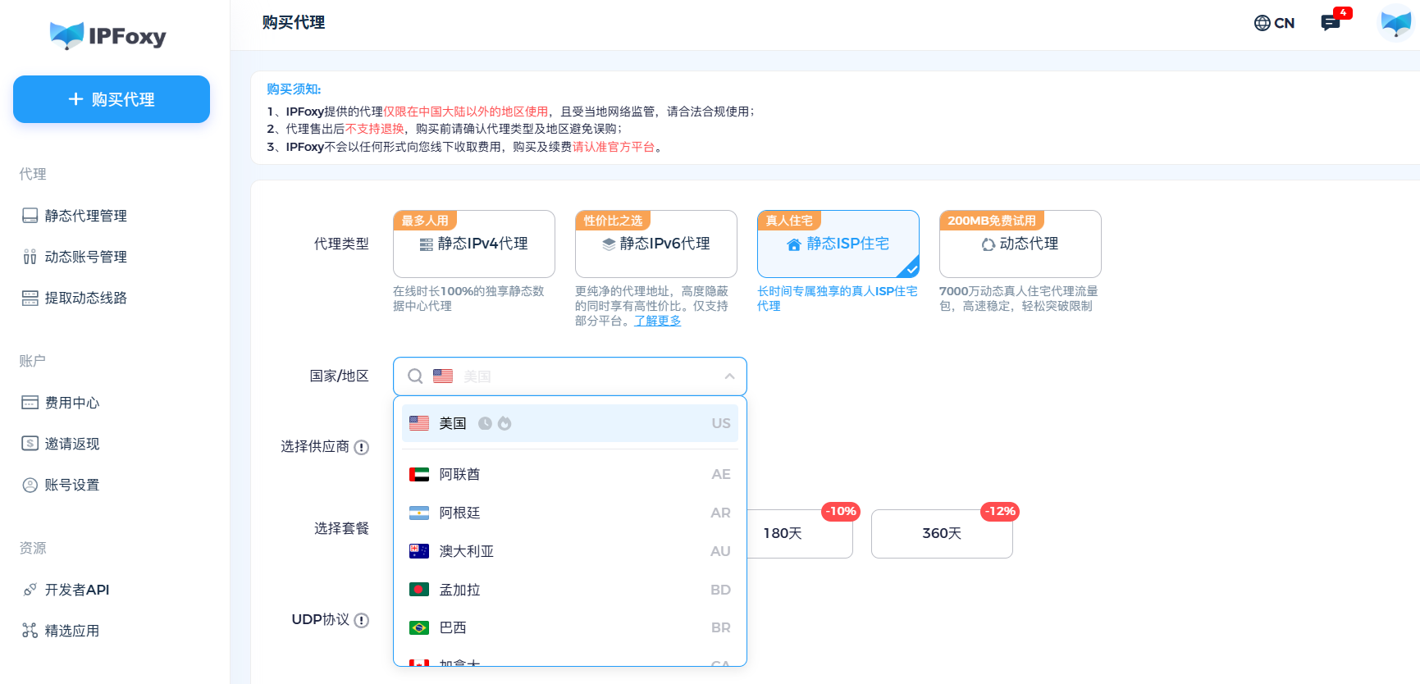Choose the 360天 package
This screenshot has height=684, width=1420.
pyautogui.click(x=942, y=534)
